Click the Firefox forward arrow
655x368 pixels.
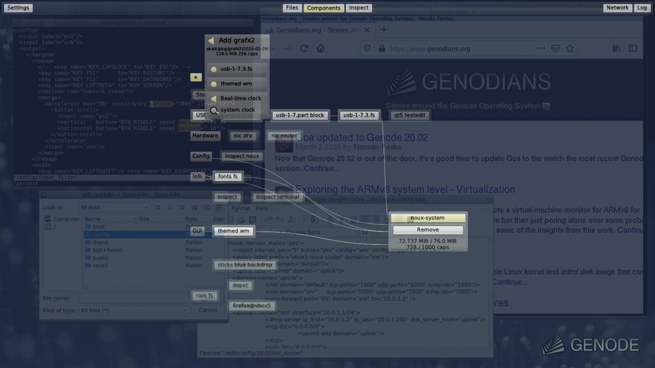pyautogui.click(x=288, y=48)
